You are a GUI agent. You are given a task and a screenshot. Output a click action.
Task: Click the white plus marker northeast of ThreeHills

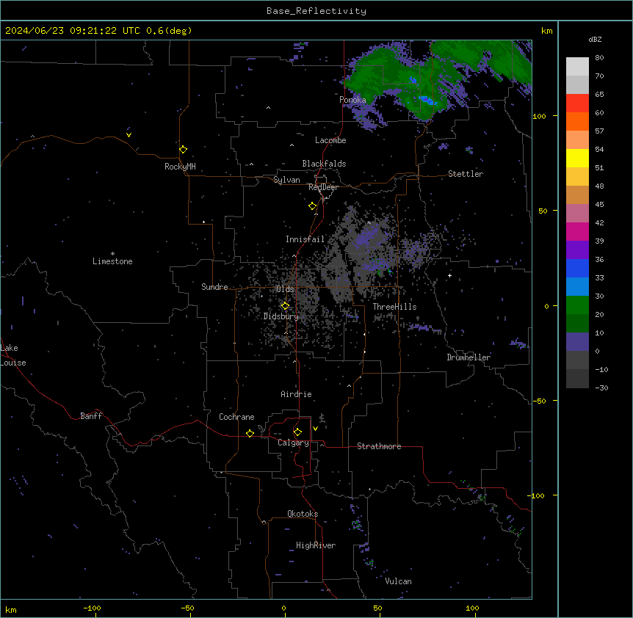click(449, 275)
